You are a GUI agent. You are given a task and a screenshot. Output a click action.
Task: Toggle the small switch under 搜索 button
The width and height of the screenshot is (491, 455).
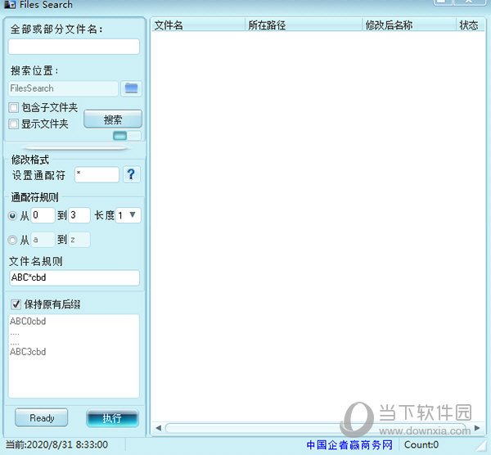127,136
